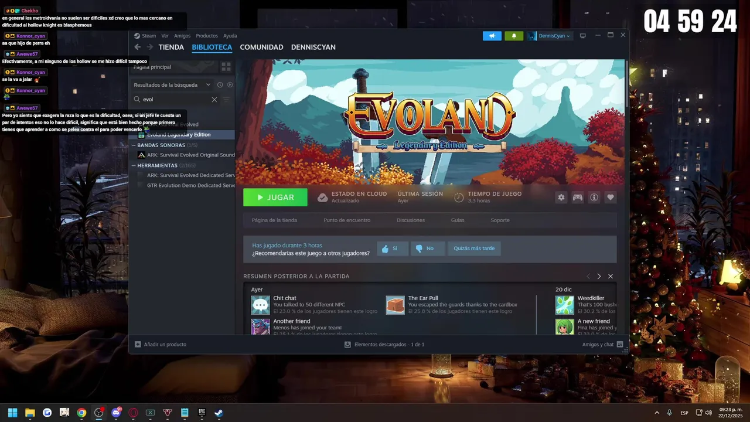Image resolution: width=750 pixels, height=422 pixels.
Task: Open the Ayuda menu
Action: point(230,36)
